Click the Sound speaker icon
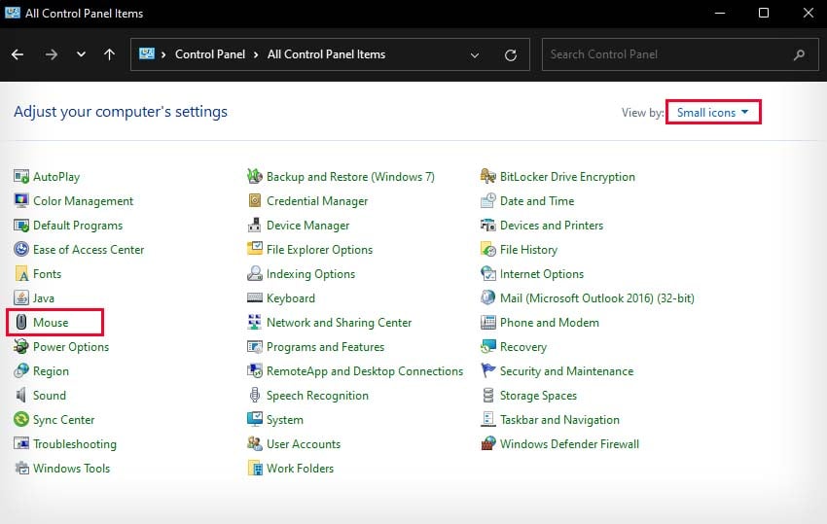 click(21, 395)
